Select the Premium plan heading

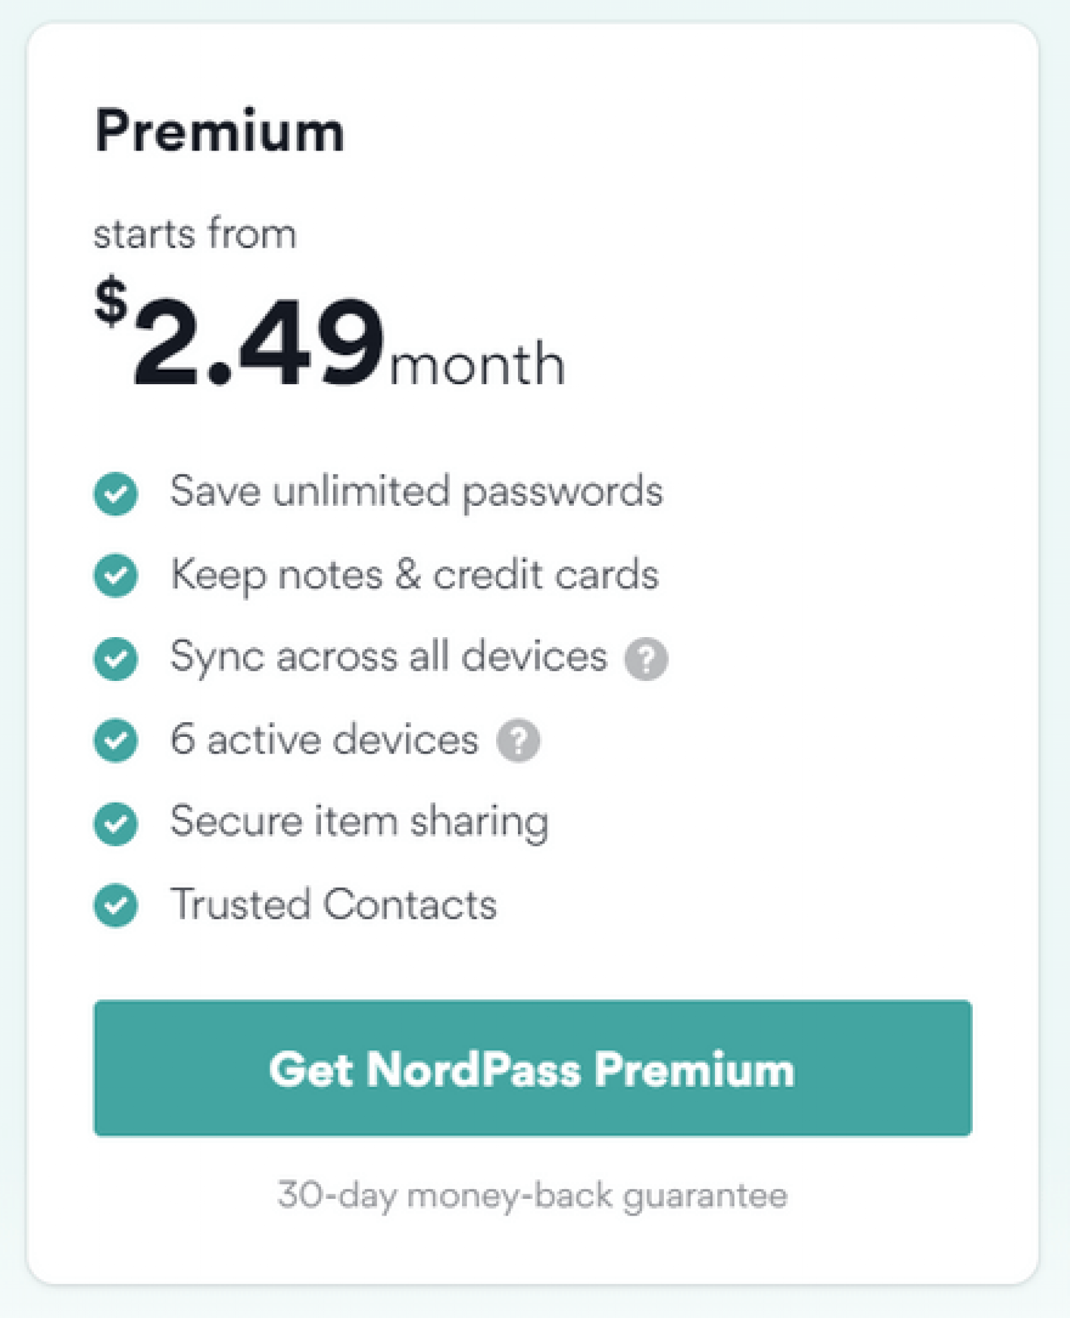220,129
